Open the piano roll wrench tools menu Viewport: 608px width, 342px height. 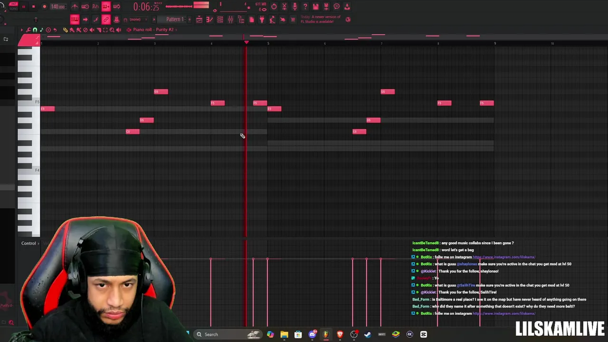(x=28, y=29)
